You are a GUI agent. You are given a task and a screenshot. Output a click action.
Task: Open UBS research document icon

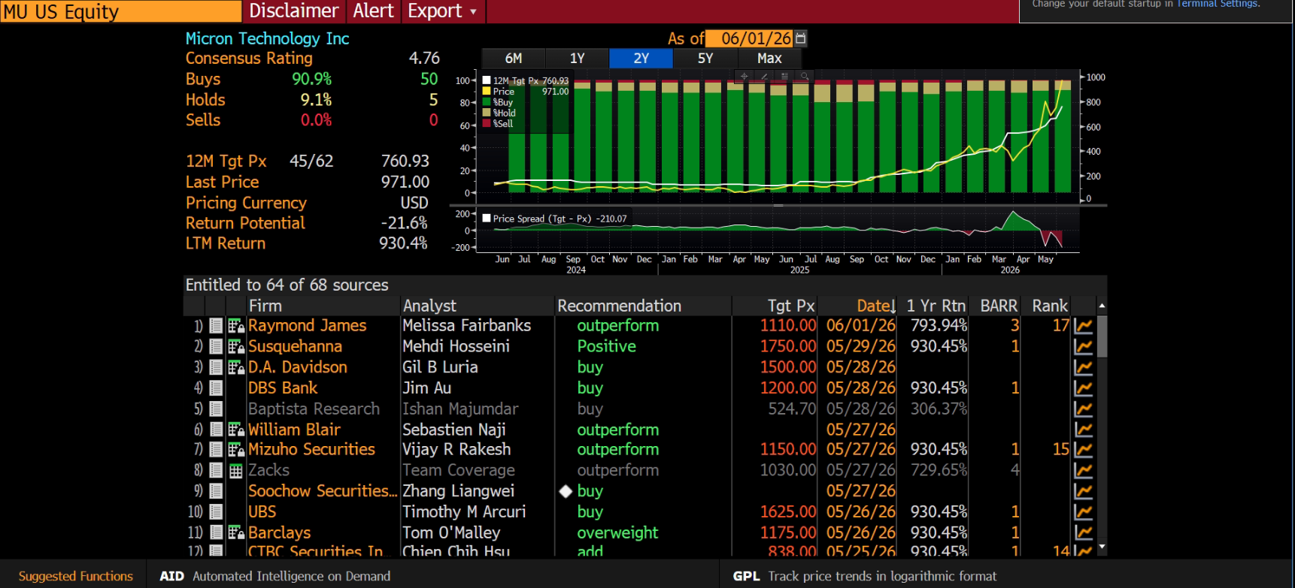(216, 512)
